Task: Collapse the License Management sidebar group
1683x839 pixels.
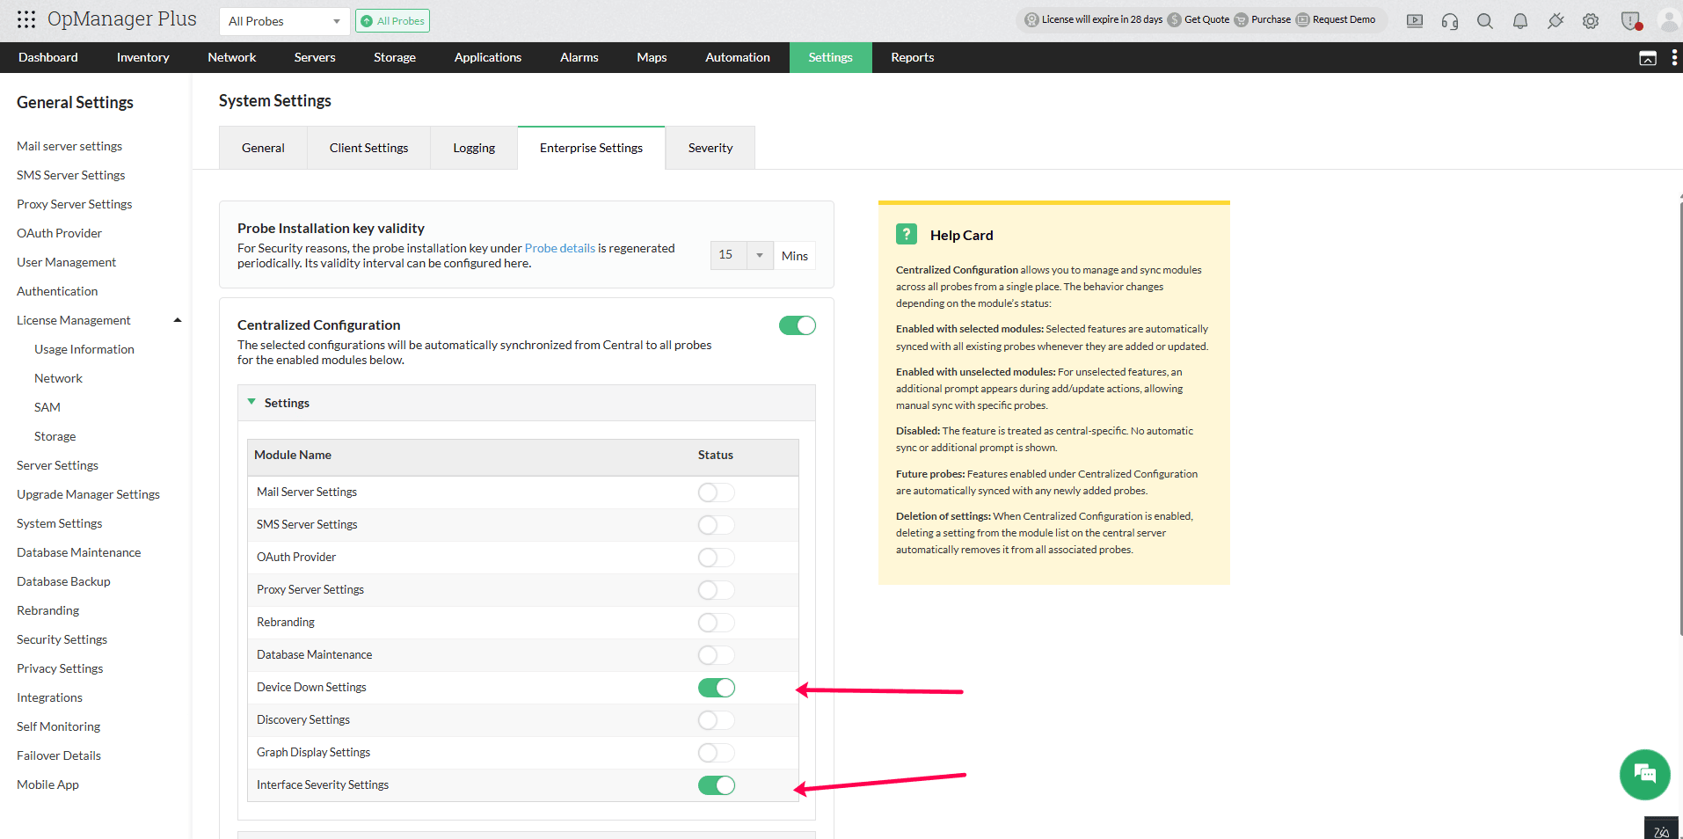Action: click(x=178, y=320)
